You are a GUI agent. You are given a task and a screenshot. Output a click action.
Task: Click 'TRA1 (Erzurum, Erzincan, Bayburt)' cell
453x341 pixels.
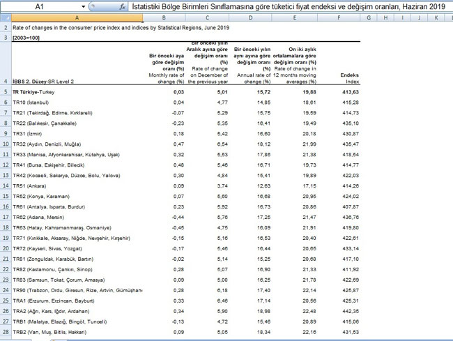pyautogui.click(x=54, y=301)
